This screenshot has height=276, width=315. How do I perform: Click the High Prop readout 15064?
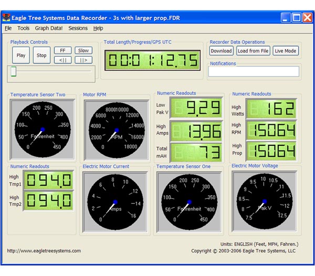[x=271, y=151]
